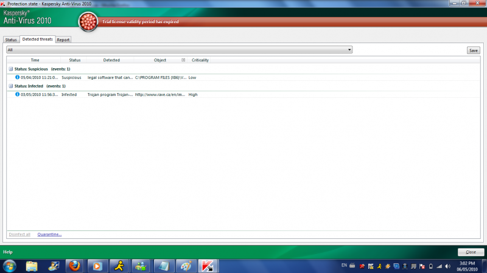Viewport: 487px width, 273px height.
Task: Open the taskbar app next to Explorer
Action: point(54,266)
